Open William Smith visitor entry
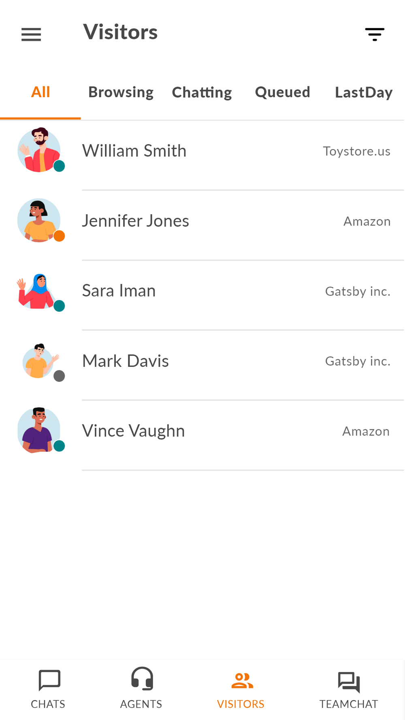This screenshot has height=720, width=405. coord(202,155)
